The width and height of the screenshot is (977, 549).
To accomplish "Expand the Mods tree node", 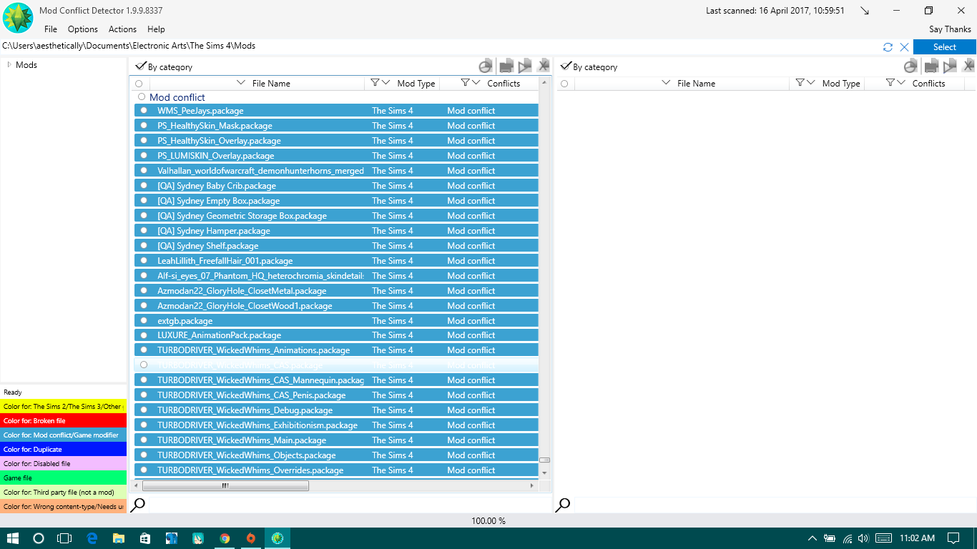I will click(x=9, y=64).
